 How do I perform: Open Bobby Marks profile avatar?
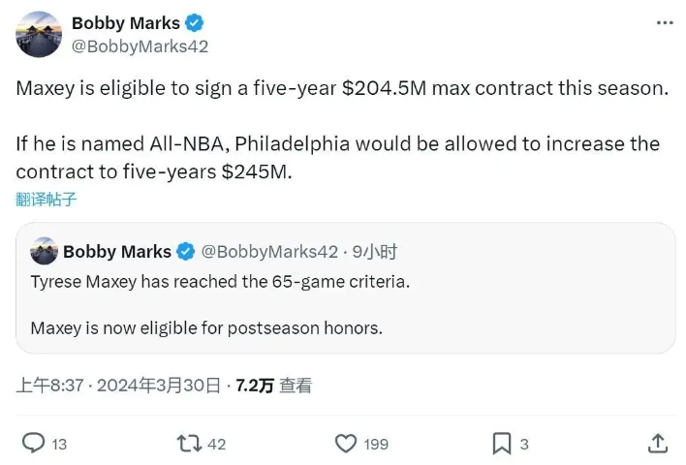point(40,35)
